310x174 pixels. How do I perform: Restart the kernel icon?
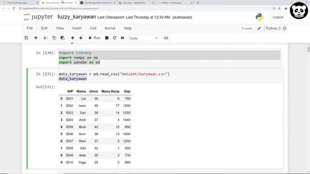[114, 38]
